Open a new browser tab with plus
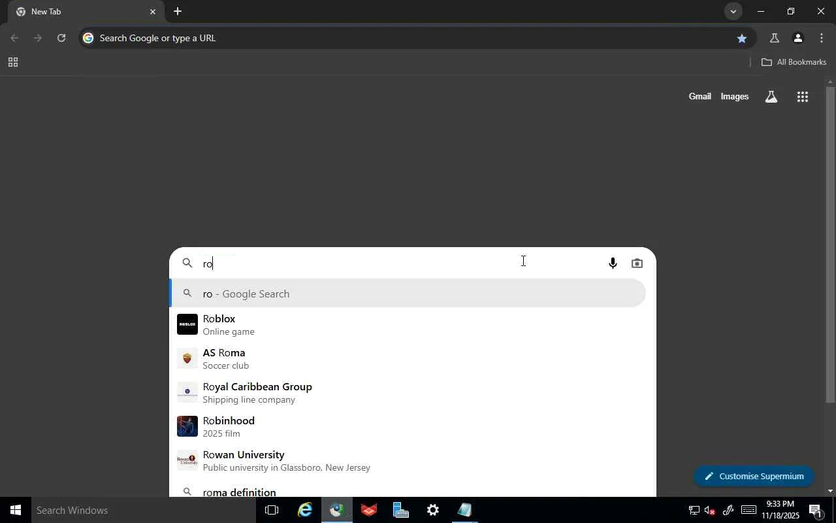This screenshot has height=523, width=836. [178, 12]
